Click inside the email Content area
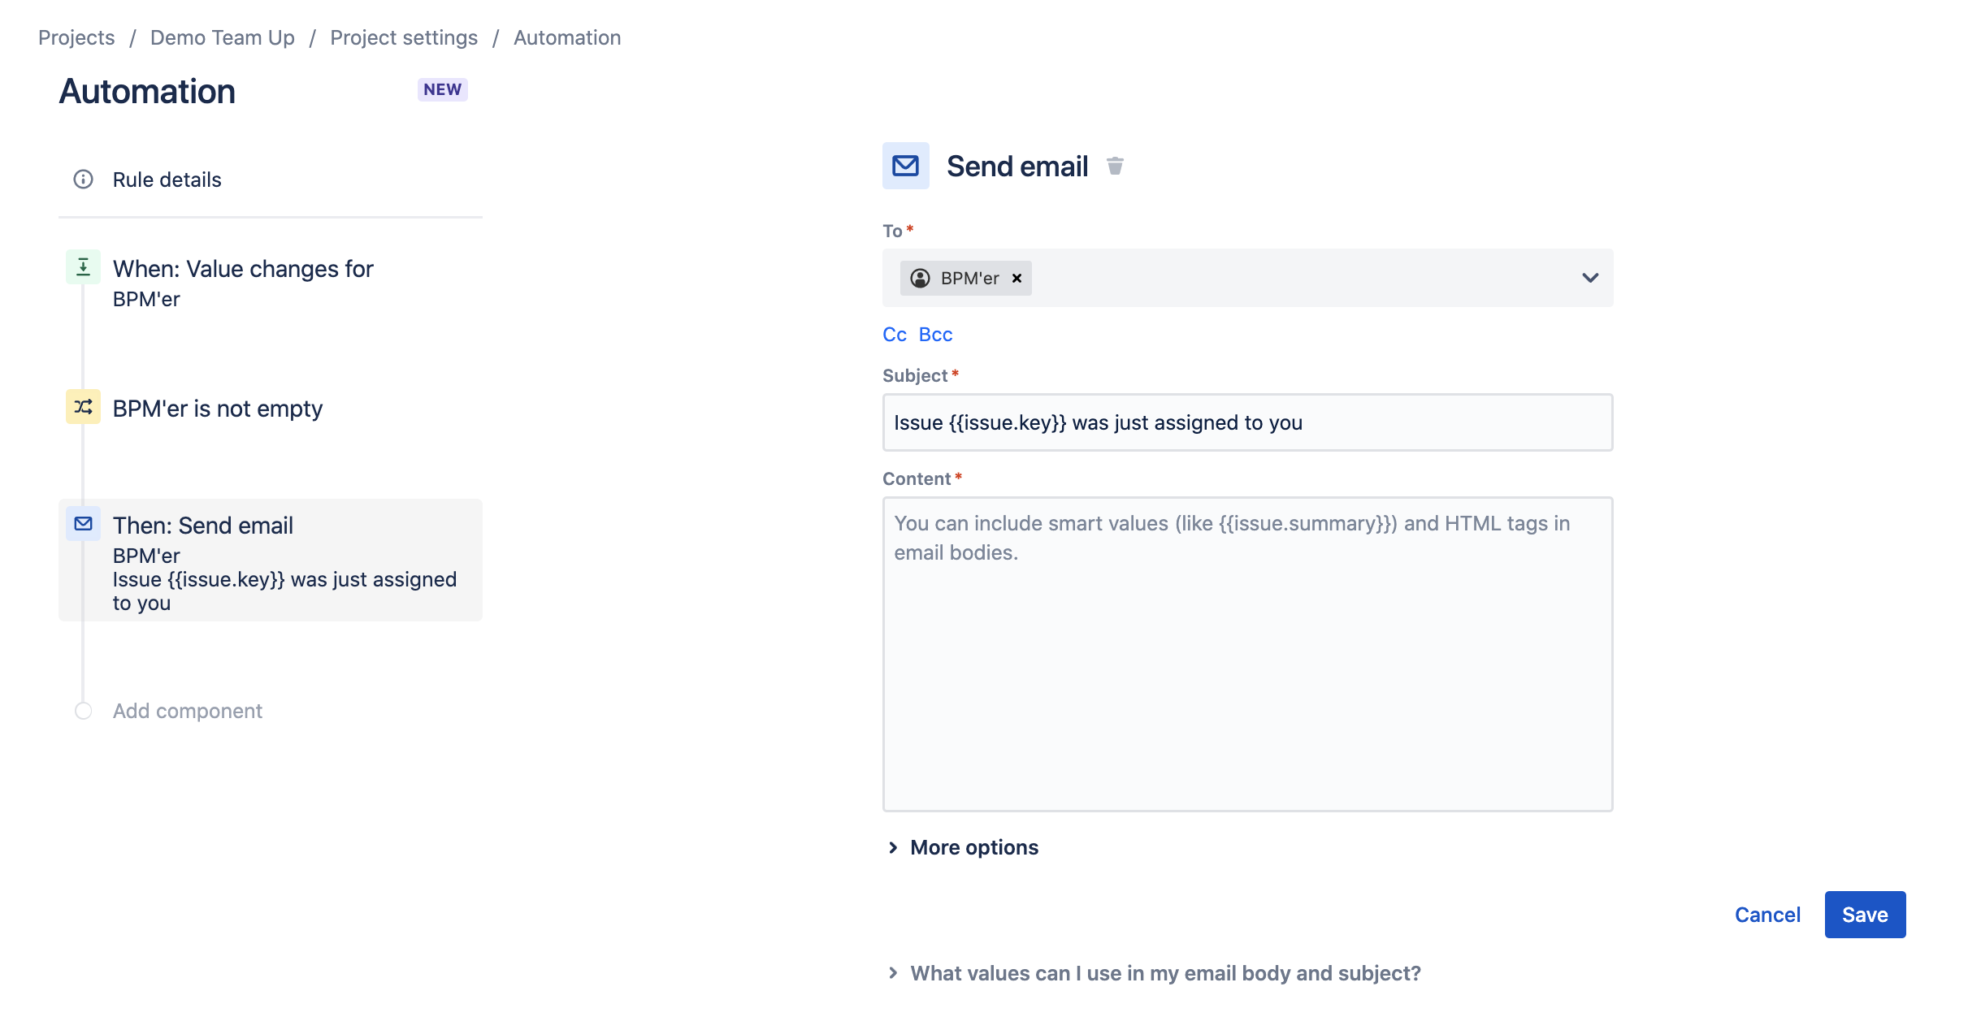The width and height of the screenshot is (1981, 1030). click(x=1247, y=650)
